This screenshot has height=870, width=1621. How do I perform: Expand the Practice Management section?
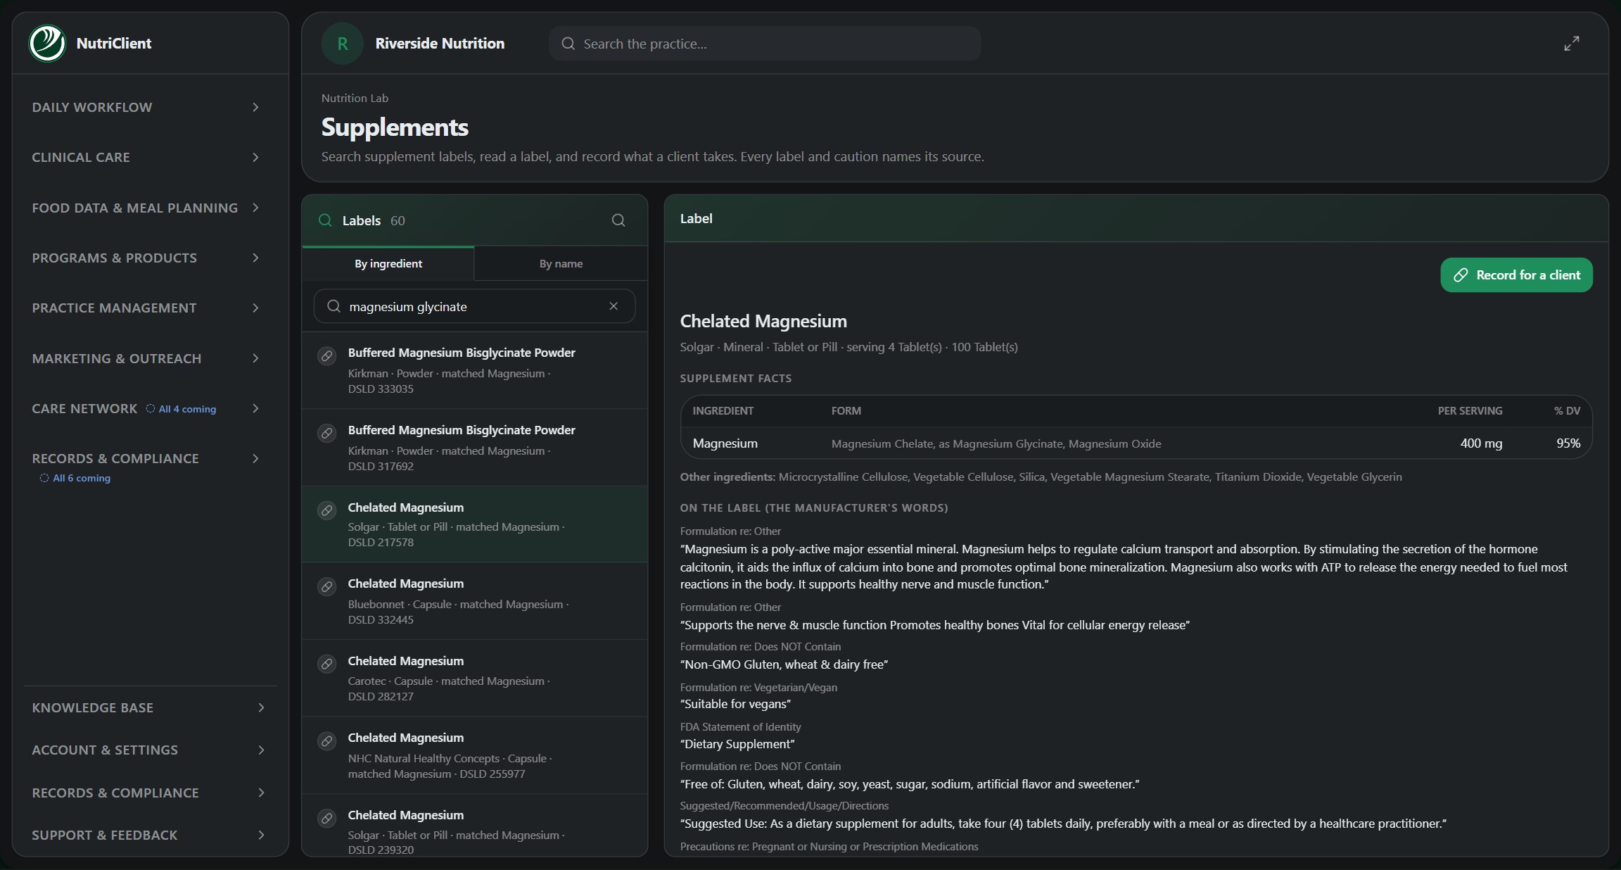point(146,308)
